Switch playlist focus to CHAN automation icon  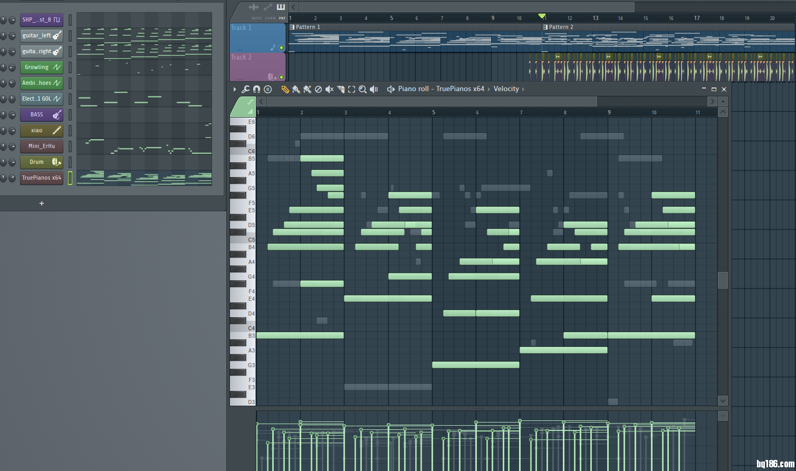[268, 7]
